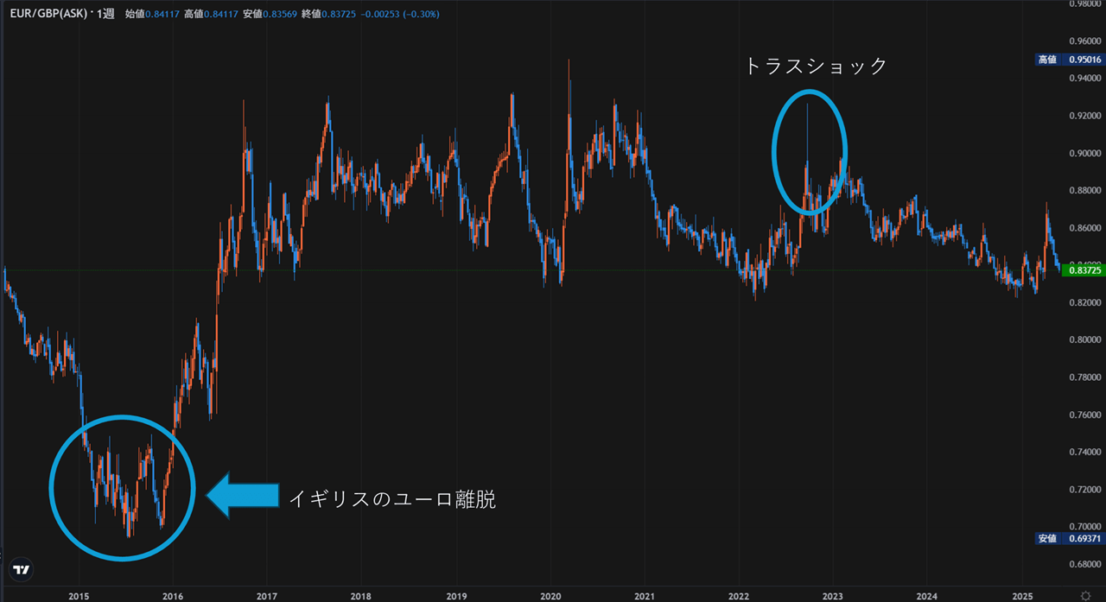Click the イギリスのユーロ離脱 annotation text

[x=391, y=498]
